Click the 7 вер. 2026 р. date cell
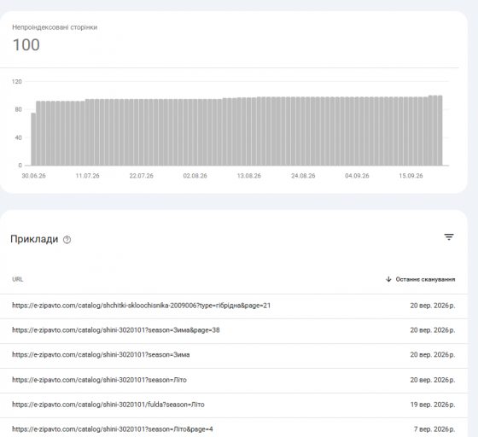Image resolution: width=478 pixels, height=437 pixels. (434, 429)
